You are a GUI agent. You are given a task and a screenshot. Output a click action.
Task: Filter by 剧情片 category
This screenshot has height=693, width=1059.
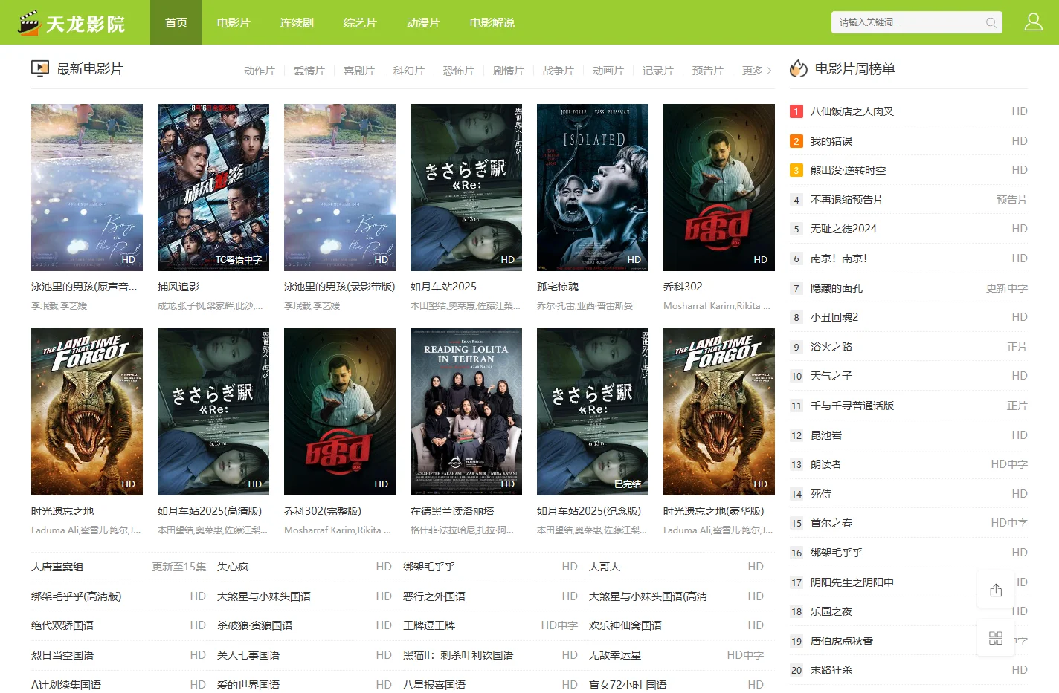[x=509, y=71]
